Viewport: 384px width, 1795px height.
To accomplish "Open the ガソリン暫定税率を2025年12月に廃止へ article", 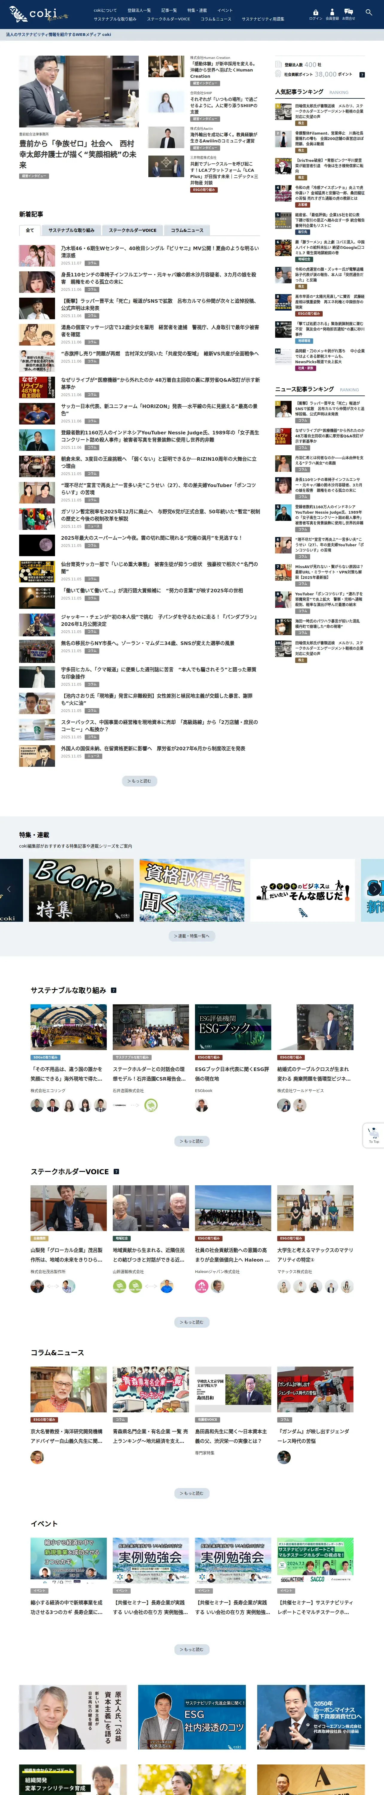I will coord(160,515).
